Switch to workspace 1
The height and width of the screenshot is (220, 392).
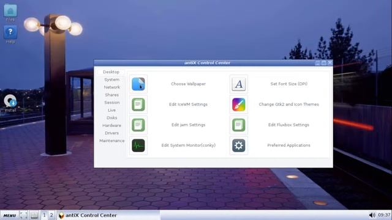click(x=44, y=215)
